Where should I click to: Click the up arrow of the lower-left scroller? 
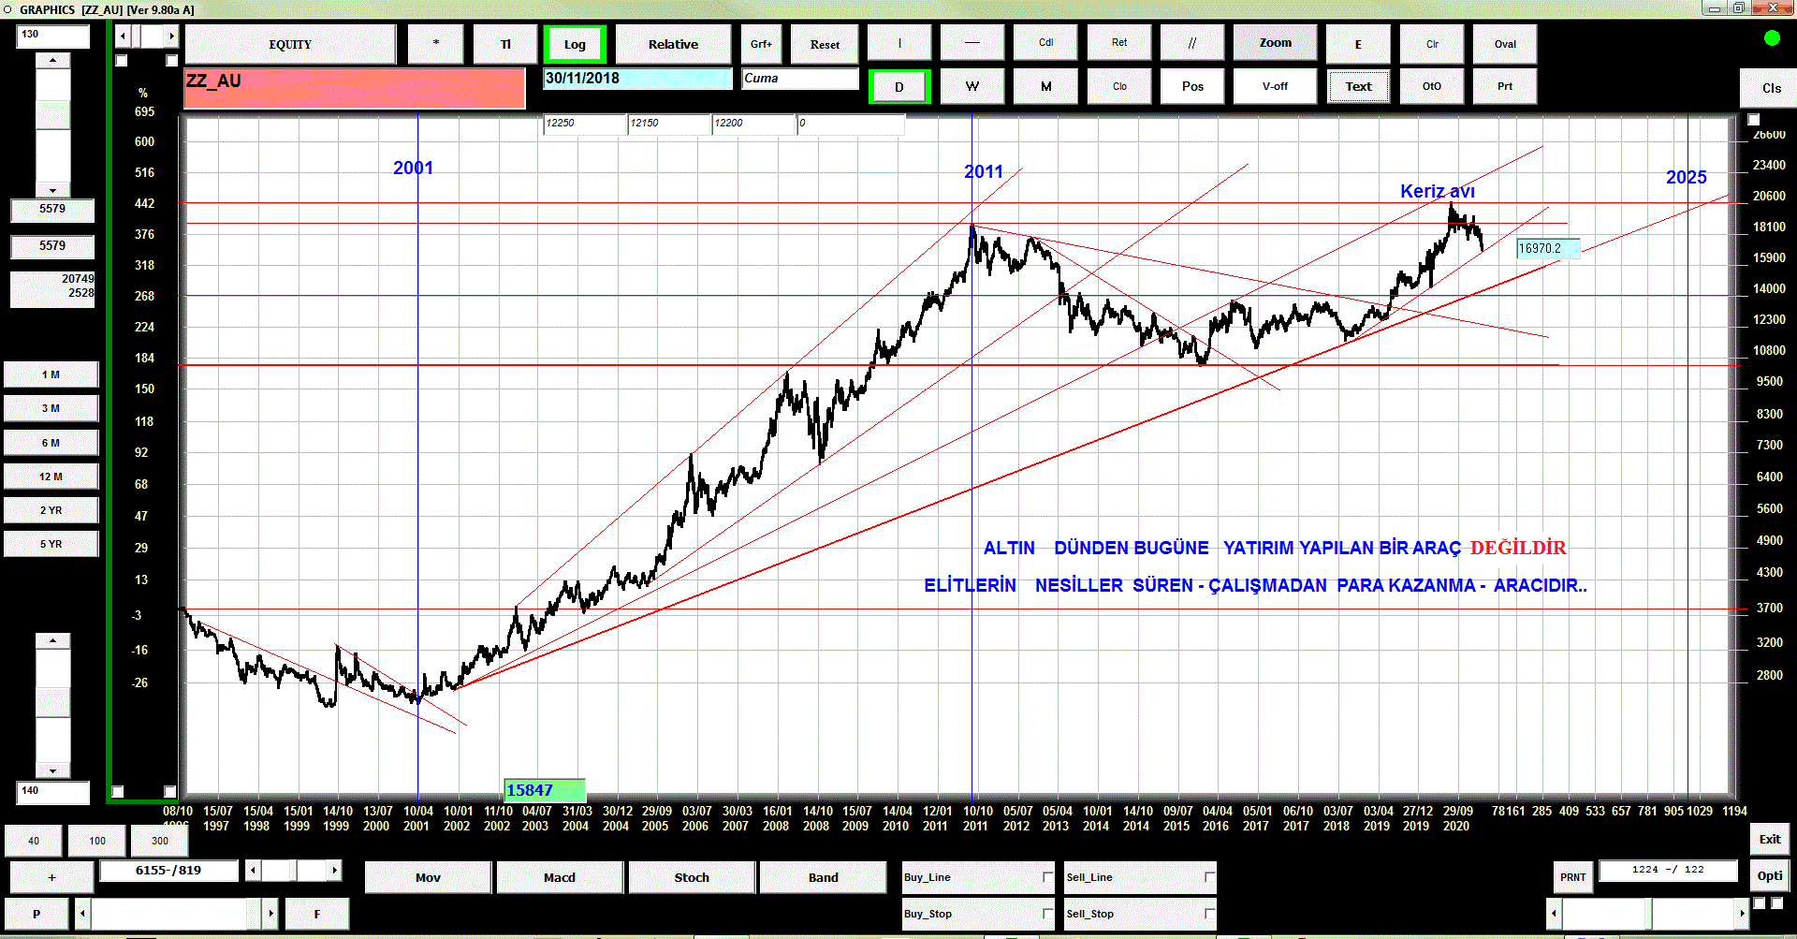pyautogui.click(x=52, y=641)
